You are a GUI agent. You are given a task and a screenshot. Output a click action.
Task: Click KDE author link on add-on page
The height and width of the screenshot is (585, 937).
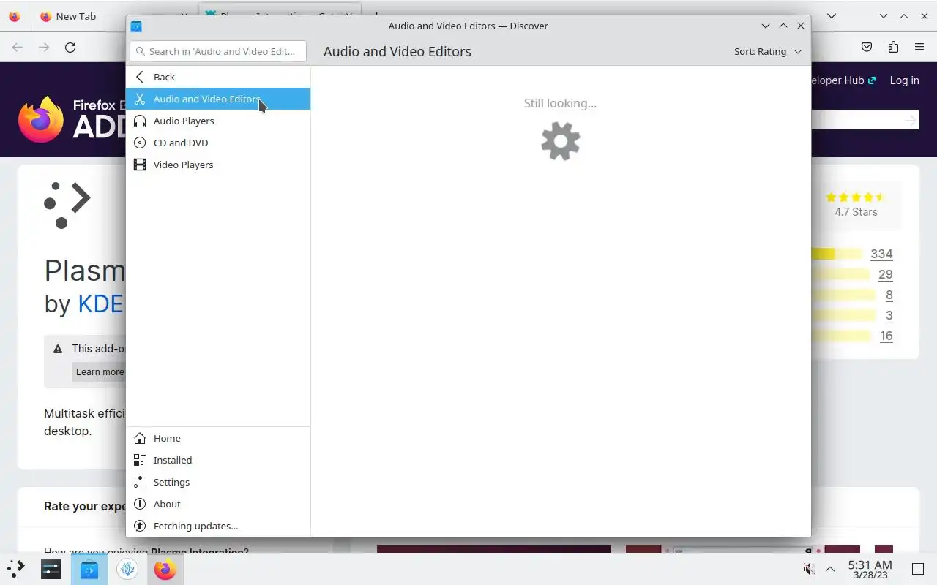click(x=100, y=303)
